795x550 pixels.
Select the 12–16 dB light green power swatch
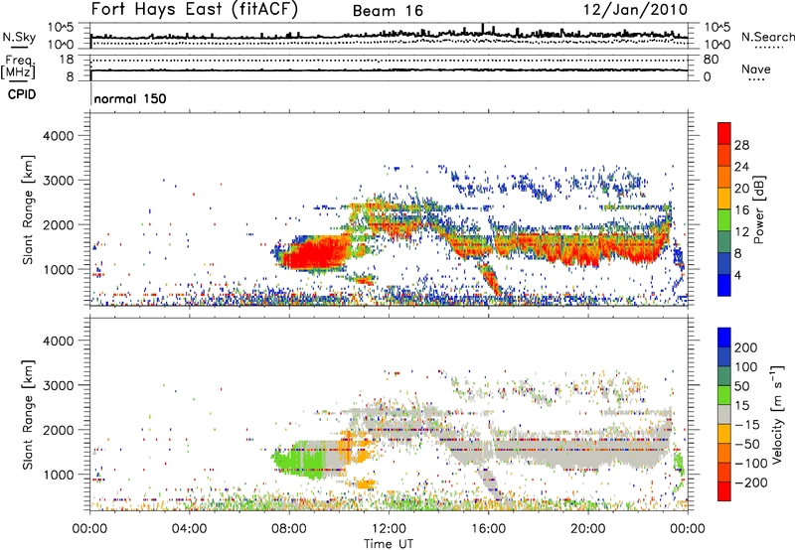(x=724, y=220)
